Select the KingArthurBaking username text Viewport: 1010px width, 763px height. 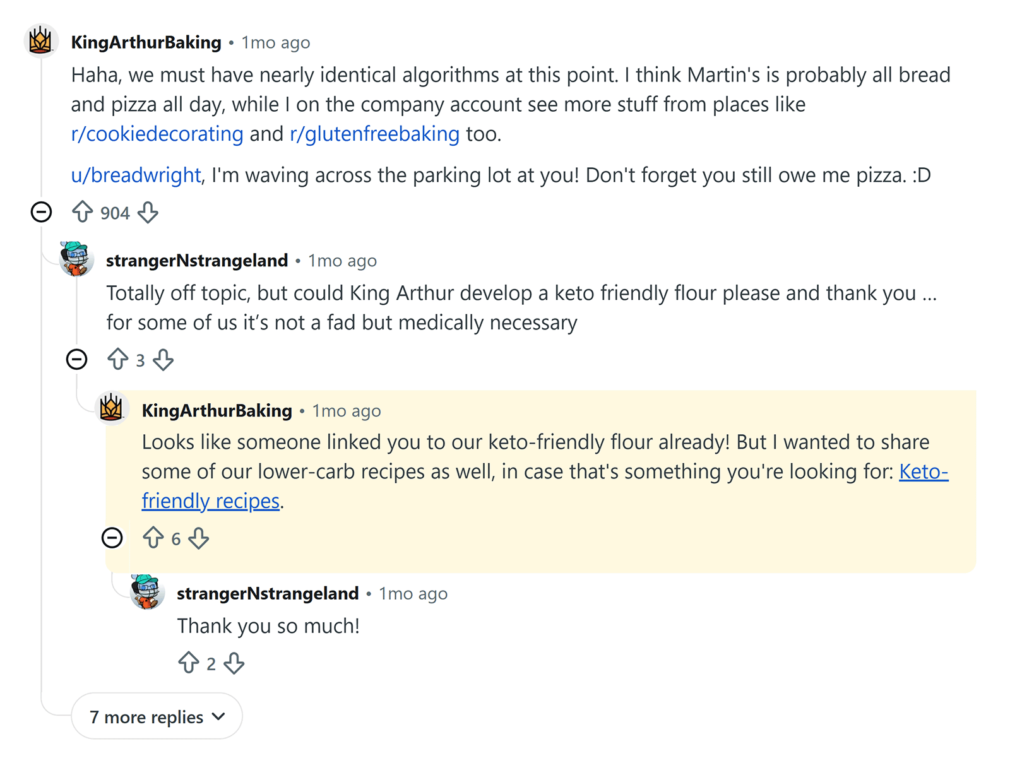(x=145, y=42)
